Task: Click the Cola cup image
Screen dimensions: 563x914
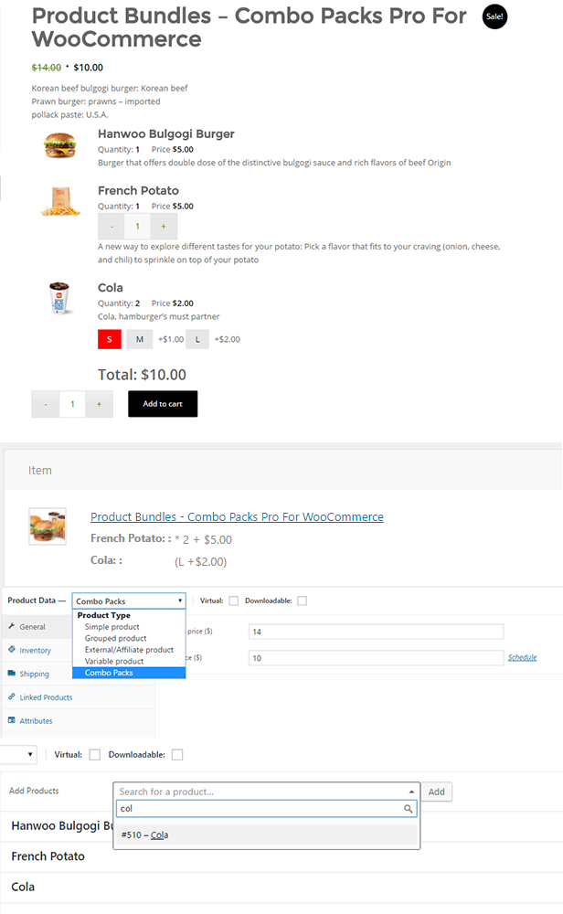Action: coord(59,298)
